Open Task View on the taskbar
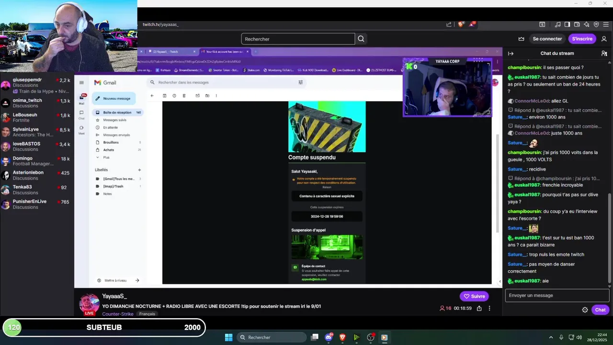The width and height of the screenshot is (613, 345). coord(315,337)
